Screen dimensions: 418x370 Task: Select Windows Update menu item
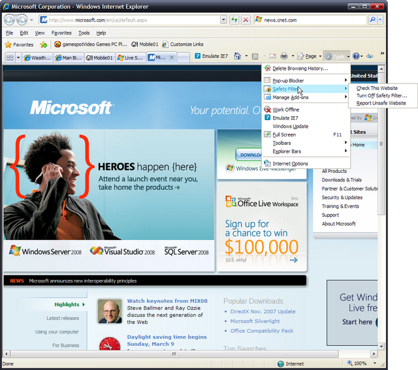(x=306, y=126)
